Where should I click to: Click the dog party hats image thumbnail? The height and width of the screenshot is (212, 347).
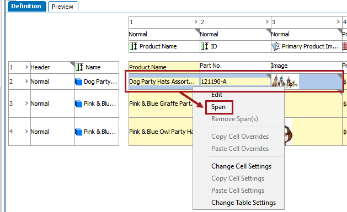point(285,81)
